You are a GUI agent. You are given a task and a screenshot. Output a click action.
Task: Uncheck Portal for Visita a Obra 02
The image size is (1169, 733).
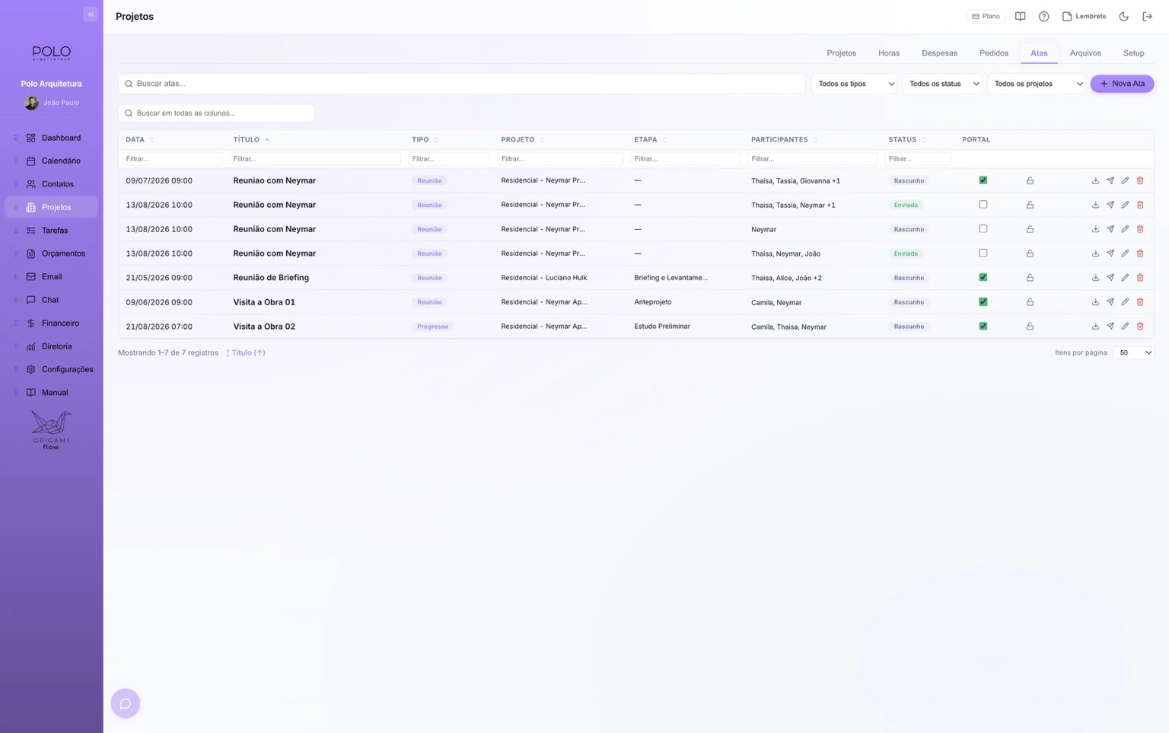[x=983, y=327]
